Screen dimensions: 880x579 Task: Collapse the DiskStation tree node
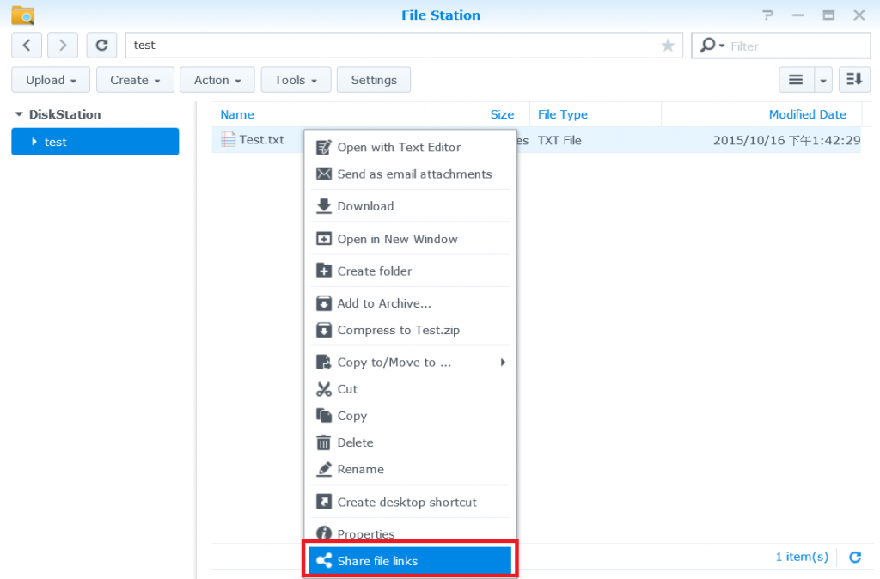click(20, 114)
